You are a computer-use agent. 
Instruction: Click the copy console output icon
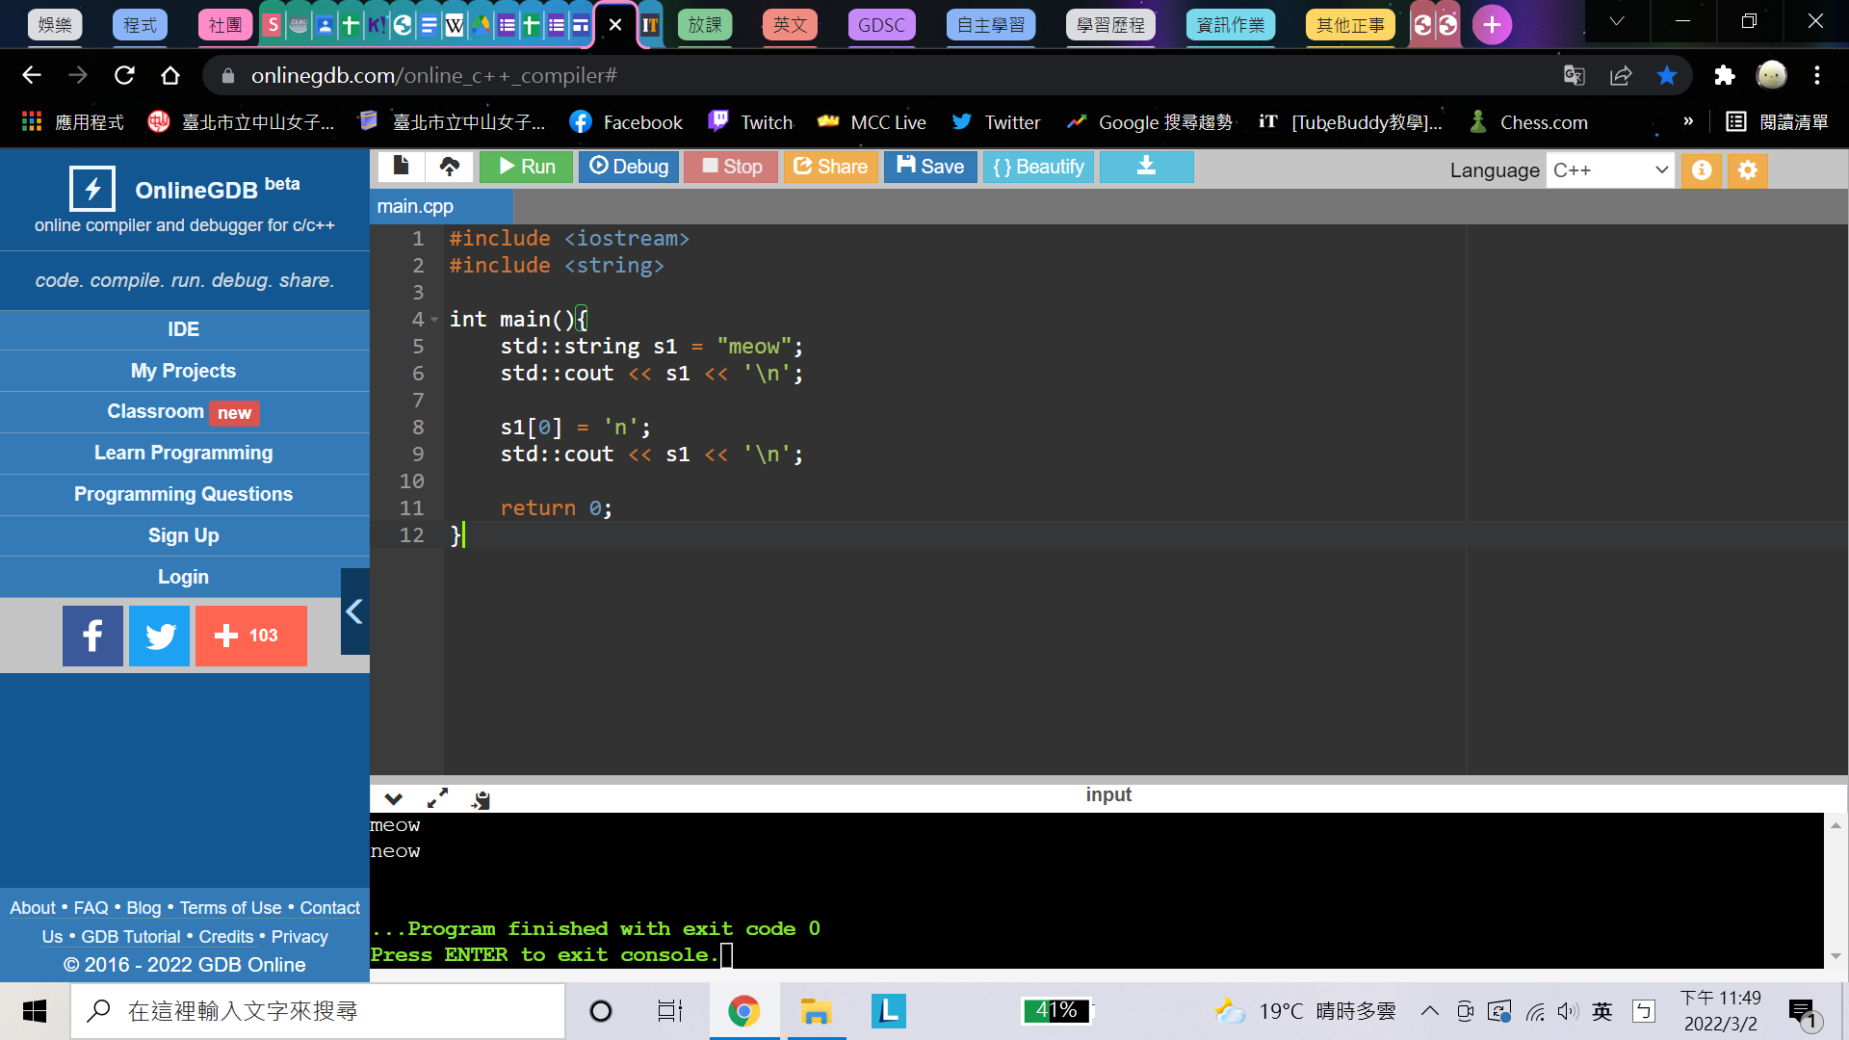point(481,798)
